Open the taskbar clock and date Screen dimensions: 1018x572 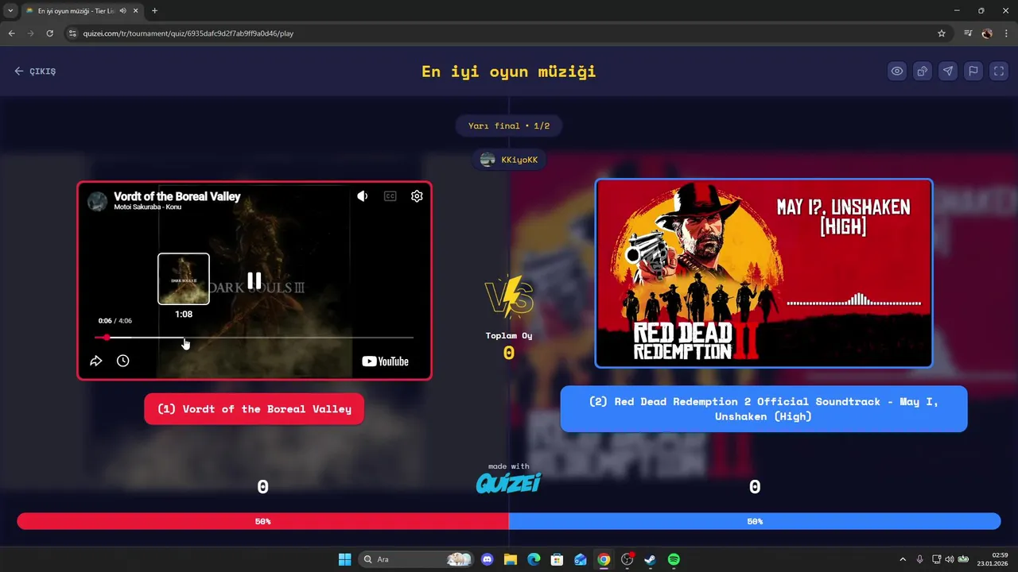click(x=993, y=559)
